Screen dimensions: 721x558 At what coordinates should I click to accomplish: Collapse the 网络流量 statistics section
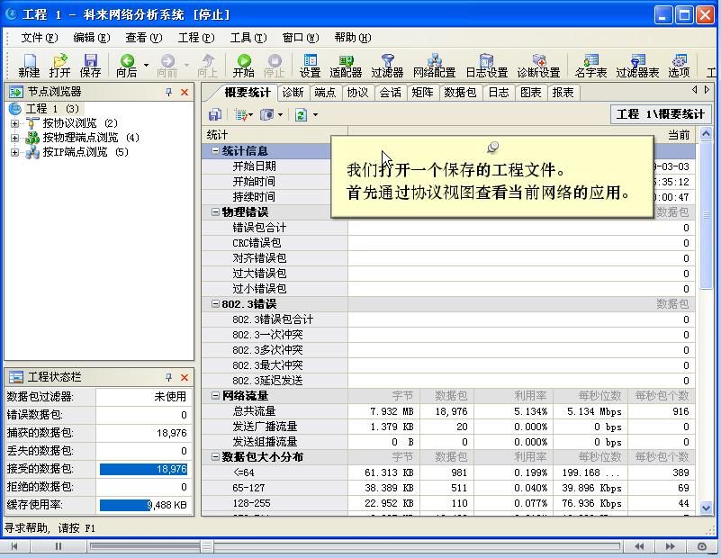[216, 396]
